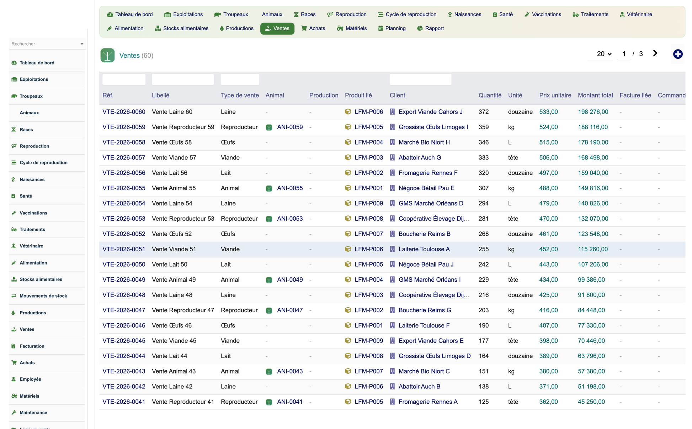The width and height of the screenshot is (692, 429).
Task: Open sale VTE-2026-0060
Action: coord(124,112)
